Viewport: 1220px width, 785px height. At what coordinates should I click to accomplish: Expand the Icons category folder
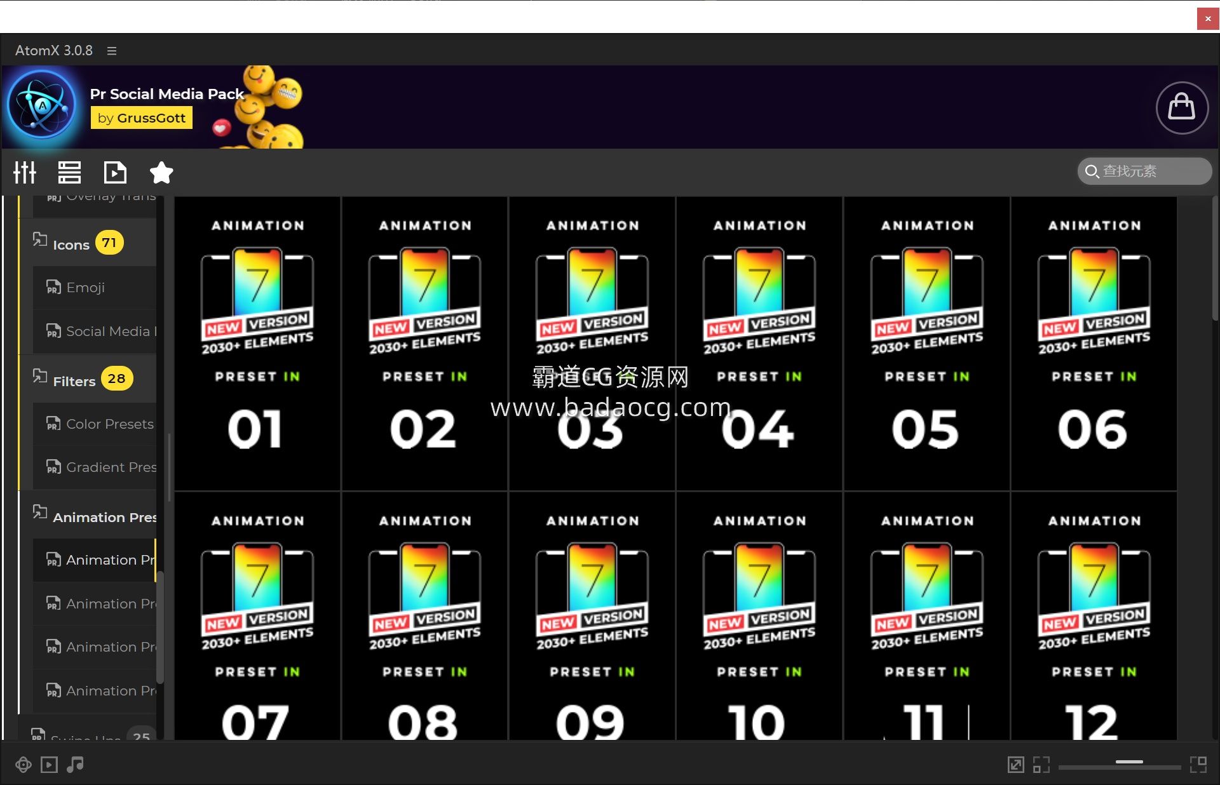[88, 243]
